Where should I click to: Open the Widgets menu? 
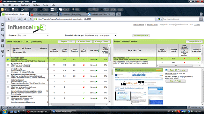(37, 5)
